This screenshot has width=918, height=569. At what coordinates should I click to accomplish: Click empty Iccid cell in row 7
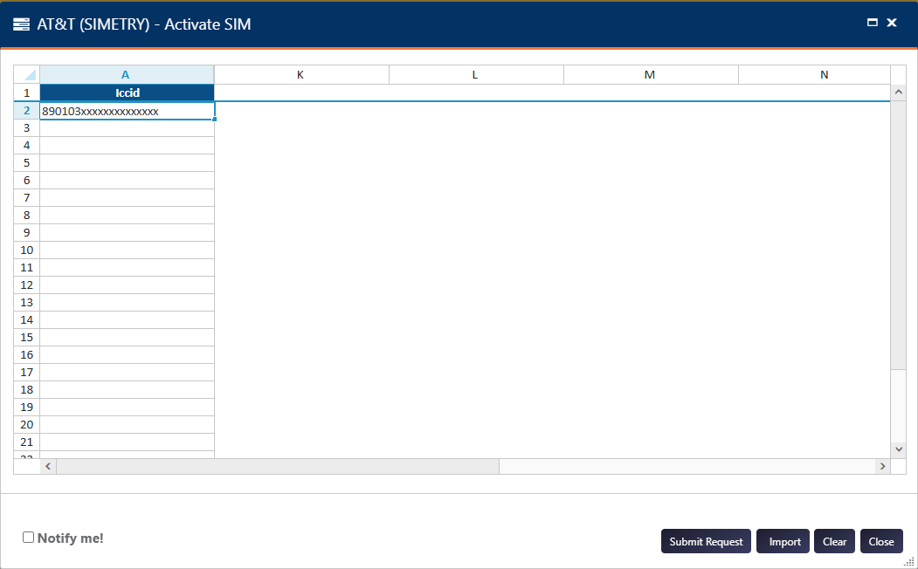coord(127,197)
